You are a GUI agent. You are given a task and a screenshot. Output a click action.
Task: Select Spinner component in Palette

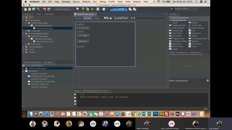194,41
